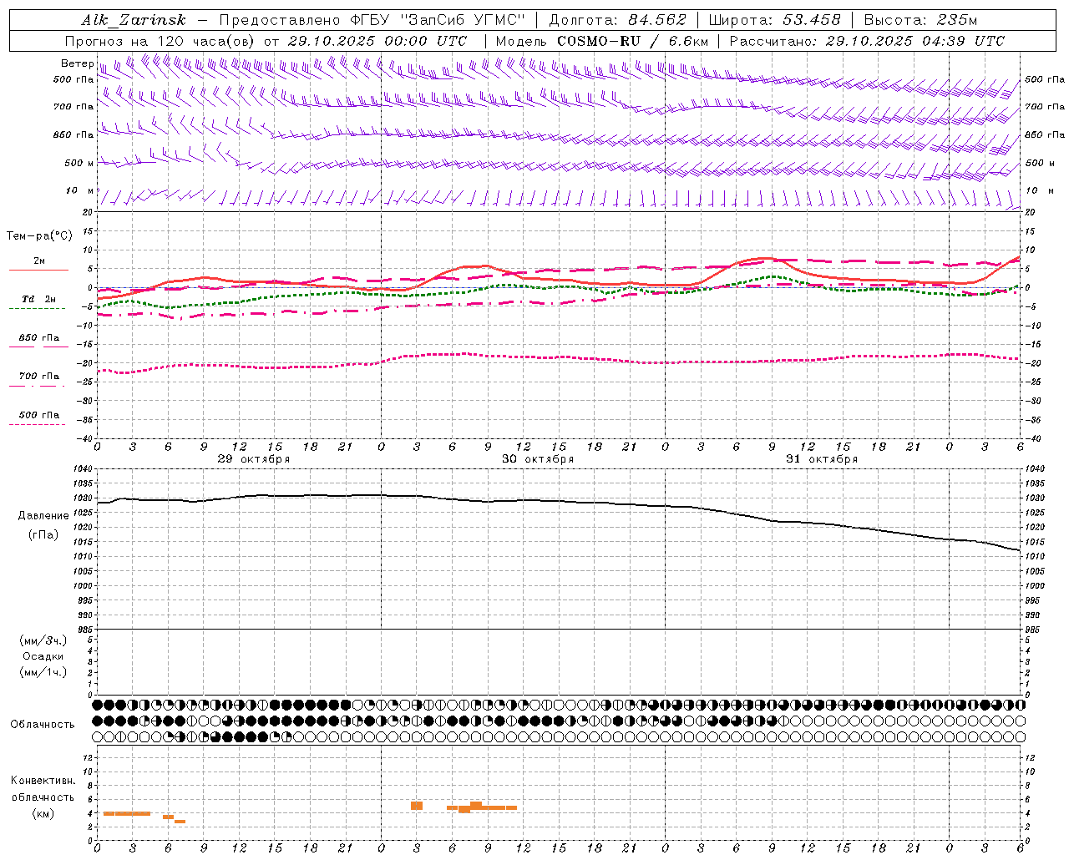Viewport: 1069px width, 855px height.
Task: Click the '700 гПа' temperature legend entry
Action: [x=38, y=377]
